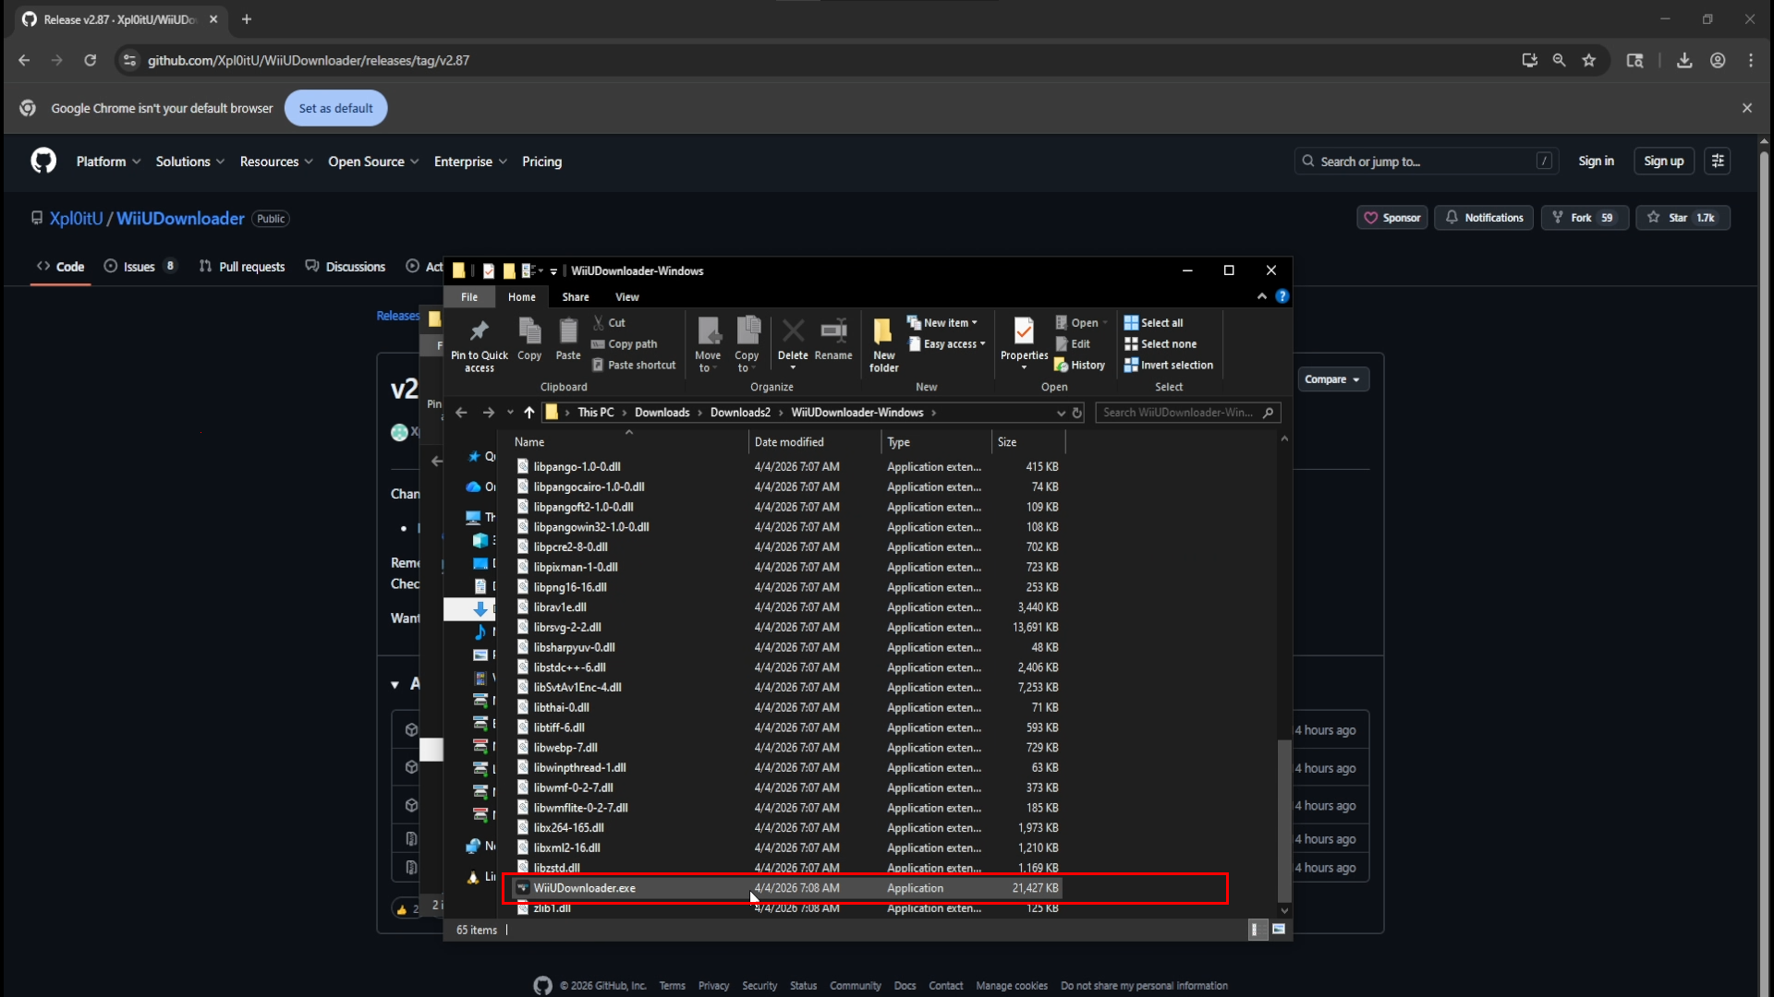This screenshot has width=1774, height=997.
Task: Collapse the Explorer ribbon with chevron
Action: tap(1261, 296)
